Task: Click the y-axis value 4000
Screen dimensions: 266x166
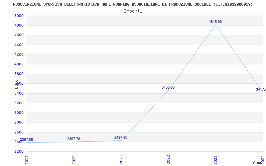Action: (x=19, y=64)
